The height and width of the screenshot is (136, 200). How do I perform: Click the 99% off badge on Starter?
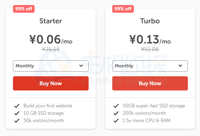24,9
